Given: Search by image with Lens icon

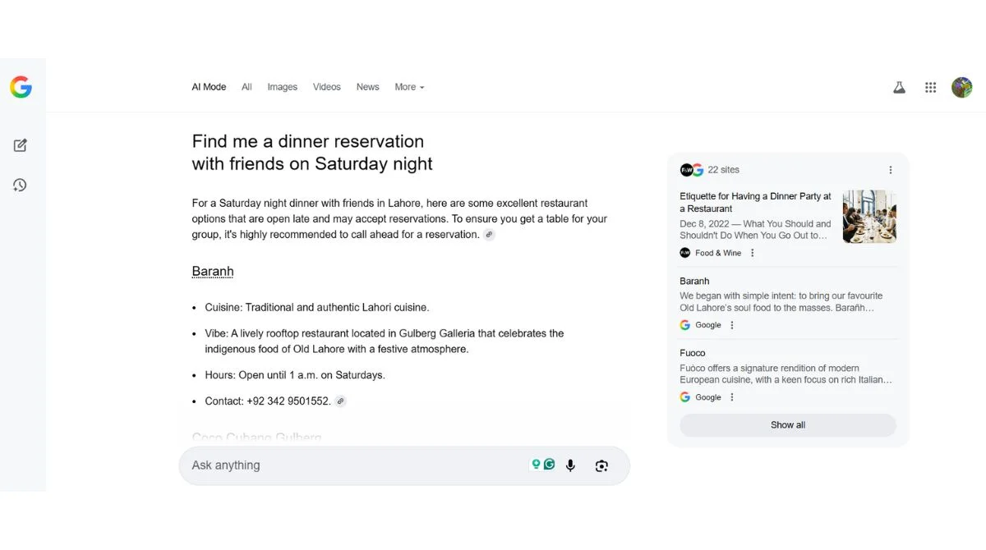Looking at the screenshot, I should pyautogui.click(x=601, y=465).
